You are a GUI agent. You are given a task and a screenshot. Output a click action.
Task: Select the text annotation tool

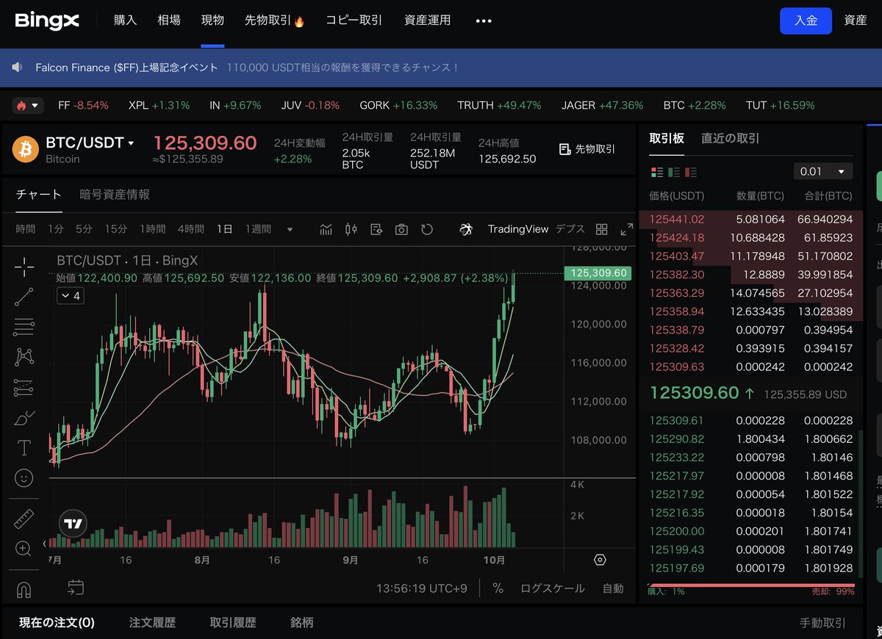pos(24,448)
